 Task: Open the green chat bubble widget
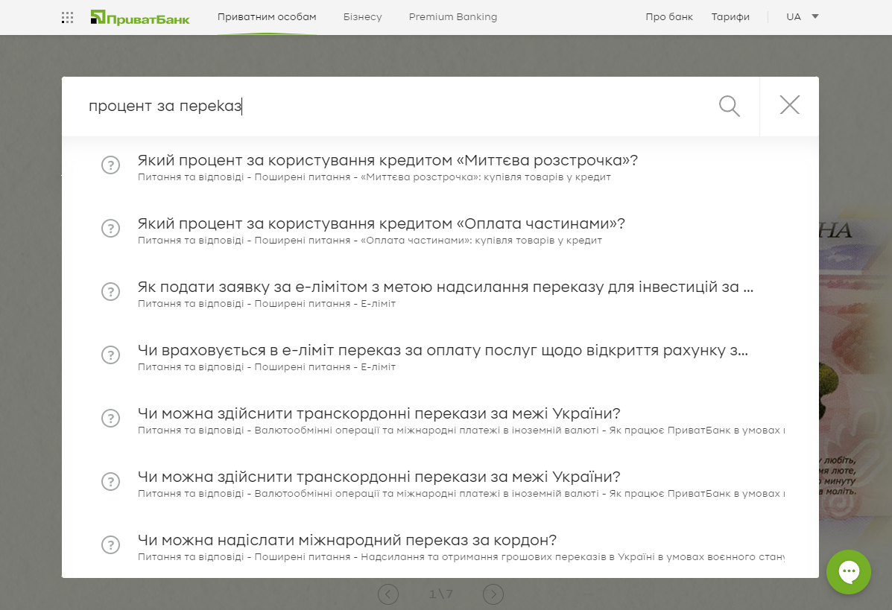[849, 572]
